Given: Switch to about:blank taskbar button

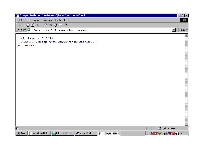Looking at the screenshot, I should click(x=86, y=133).
